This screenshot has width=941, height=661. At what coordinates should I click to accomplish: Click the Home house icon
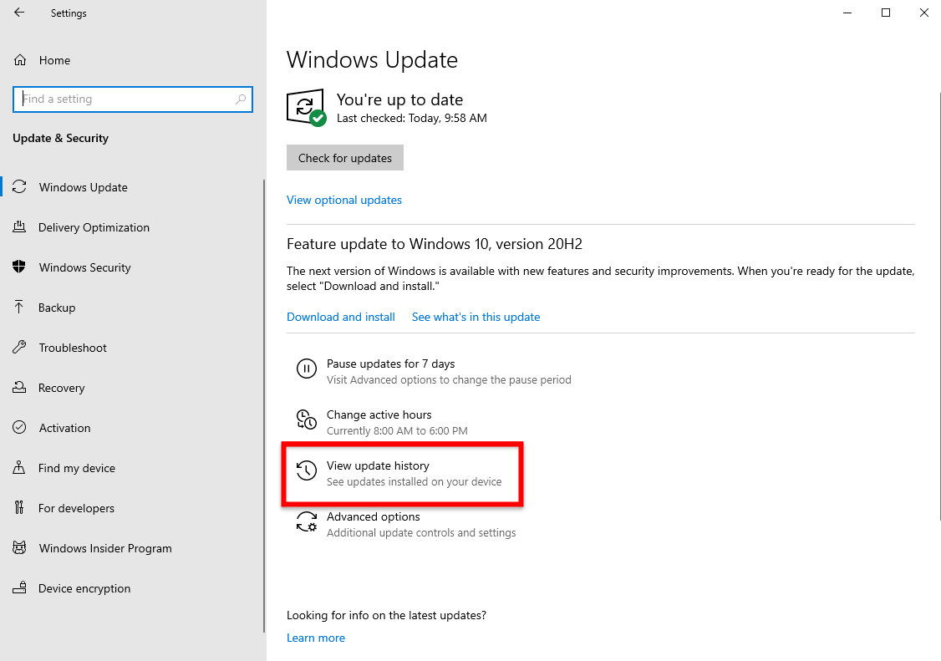[x=20, y=60]
